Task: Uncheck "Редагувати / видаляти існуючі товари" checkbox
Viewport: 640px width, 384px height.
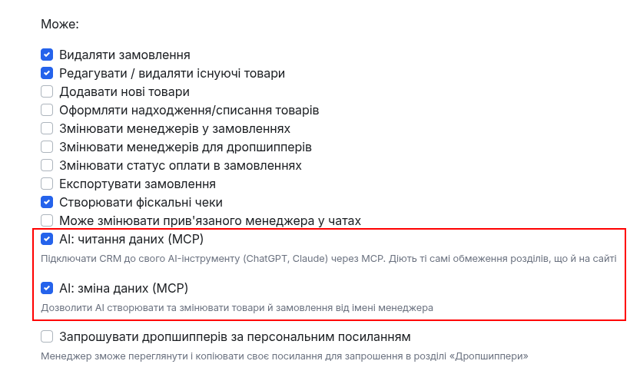Action: click(47, 73)
